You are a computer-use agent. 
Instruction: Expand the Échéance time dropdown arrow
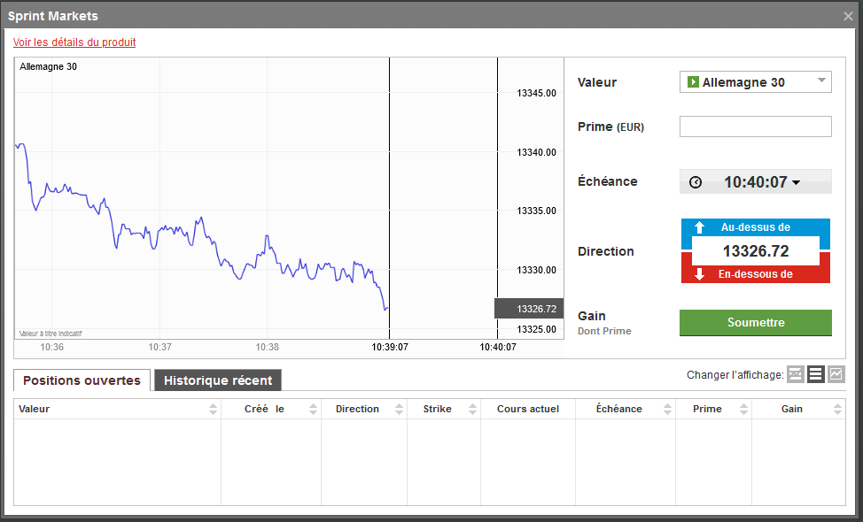(796, 183)
